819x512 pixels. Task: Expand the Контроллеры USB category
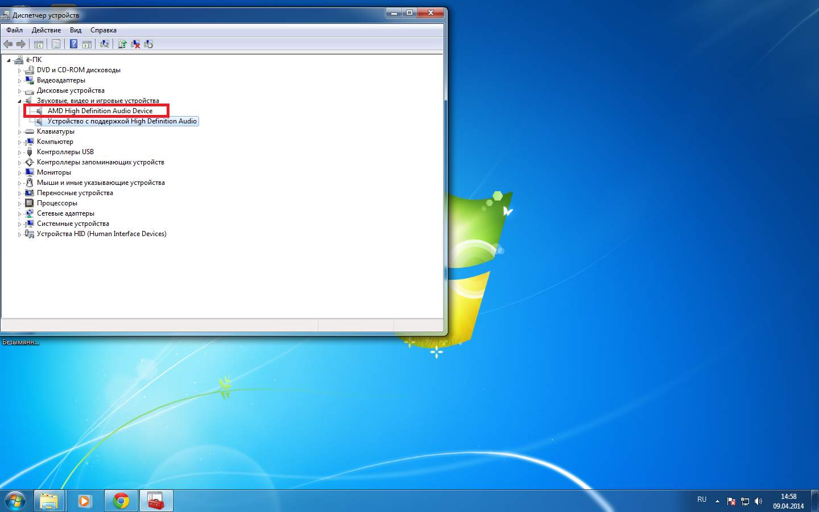[19, 152]
